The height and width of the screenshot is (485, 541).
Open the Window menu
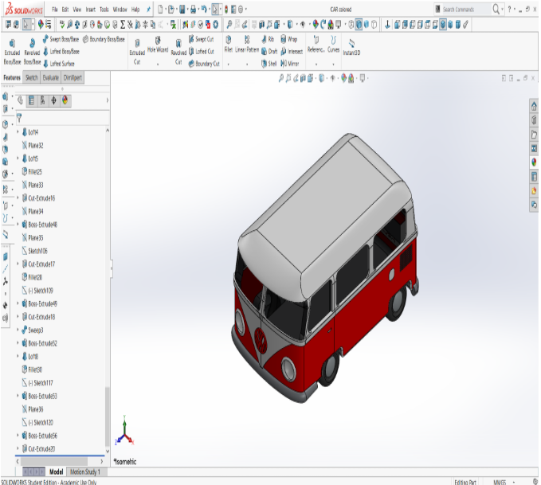pyautogui.click(x=120, y=10)
